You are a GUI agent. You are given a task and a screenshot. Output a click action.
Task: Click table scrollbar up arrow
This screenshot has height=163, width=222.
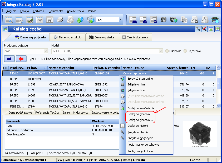218,68
